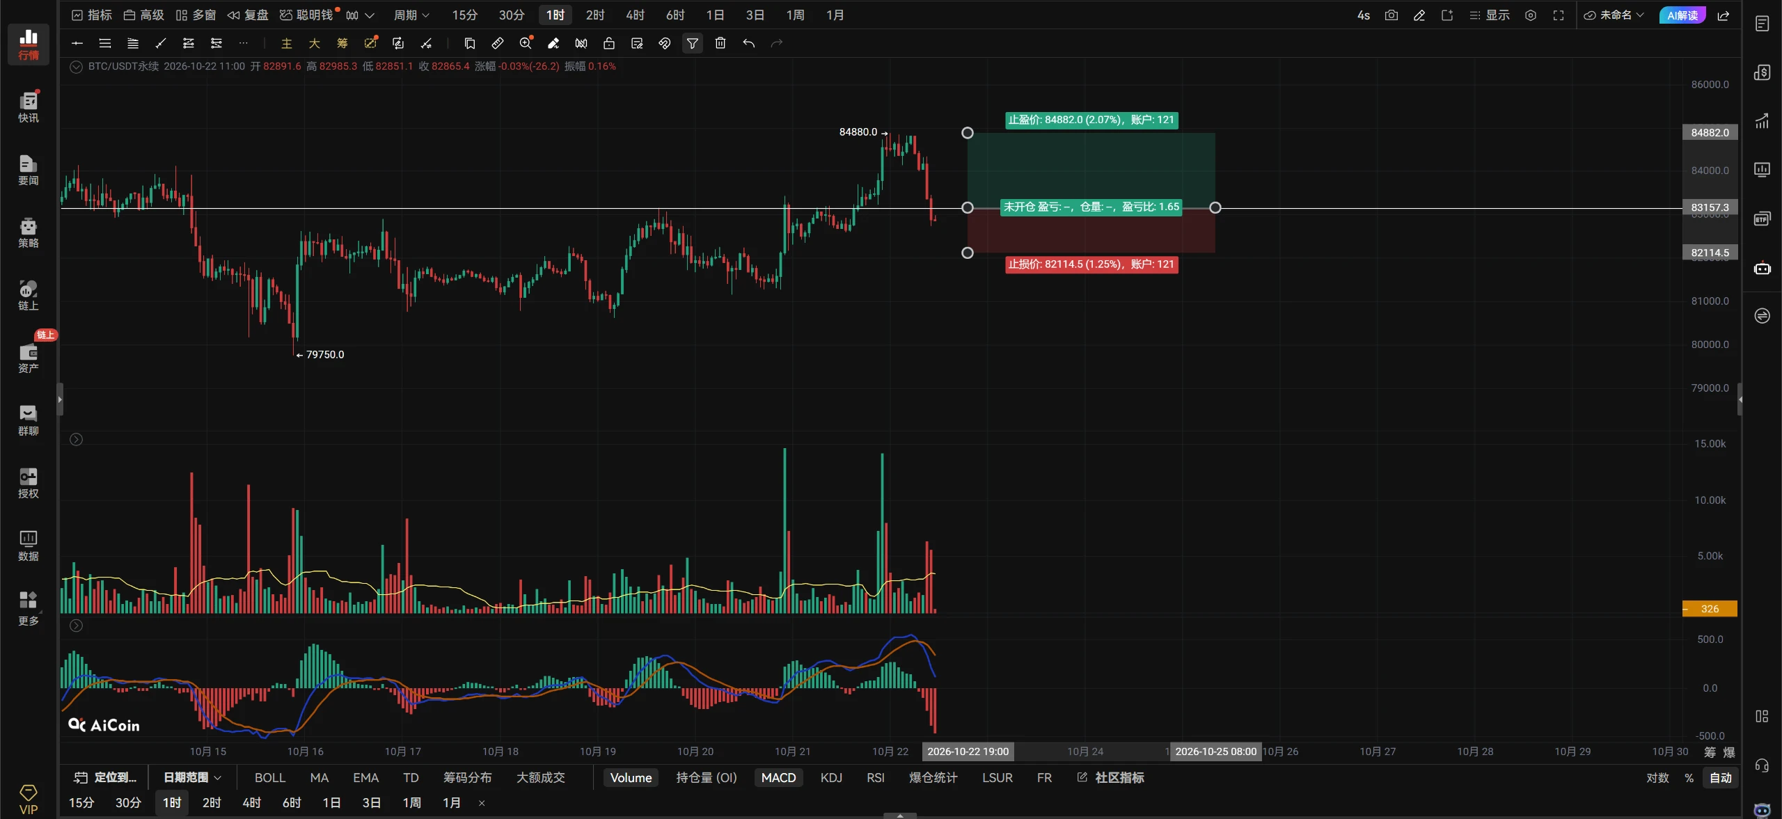Open the 群聊 group chat sidebar icon
This screenshot has width=1782, height=819.
[29, 420]
